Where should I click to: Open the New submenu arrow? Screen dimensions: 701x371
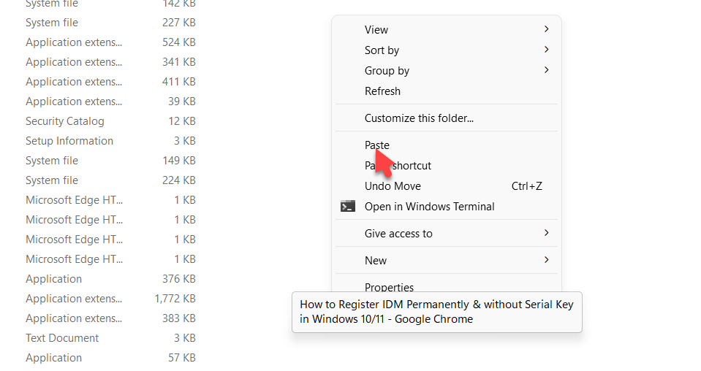[x=546, y=260]
